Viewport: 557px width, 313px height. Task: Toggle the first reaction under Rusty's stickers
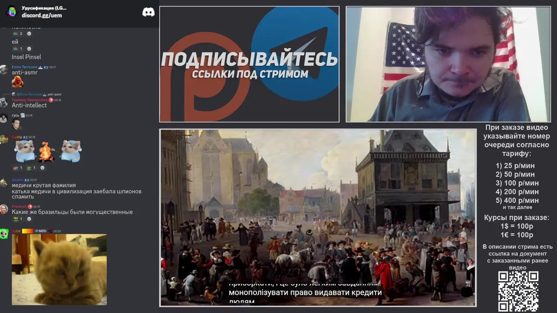point(18,168)
